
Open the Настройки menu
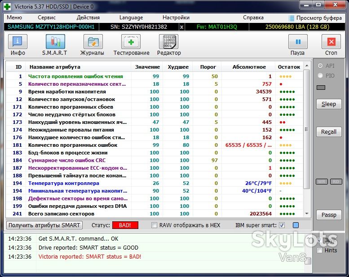176,18
